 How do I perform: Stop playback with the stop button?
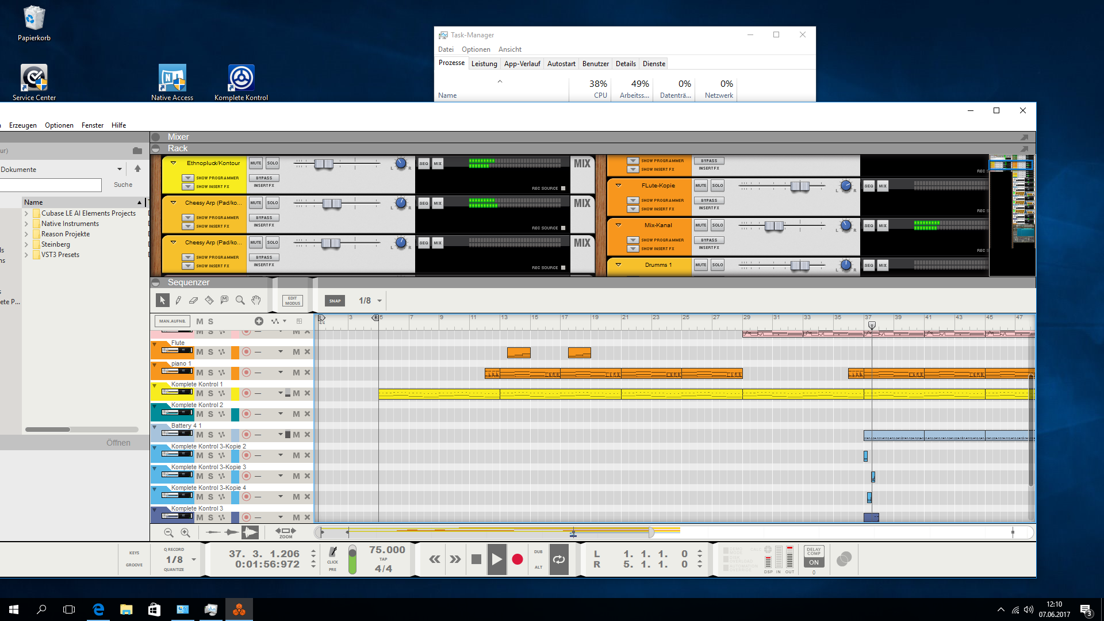476,559
